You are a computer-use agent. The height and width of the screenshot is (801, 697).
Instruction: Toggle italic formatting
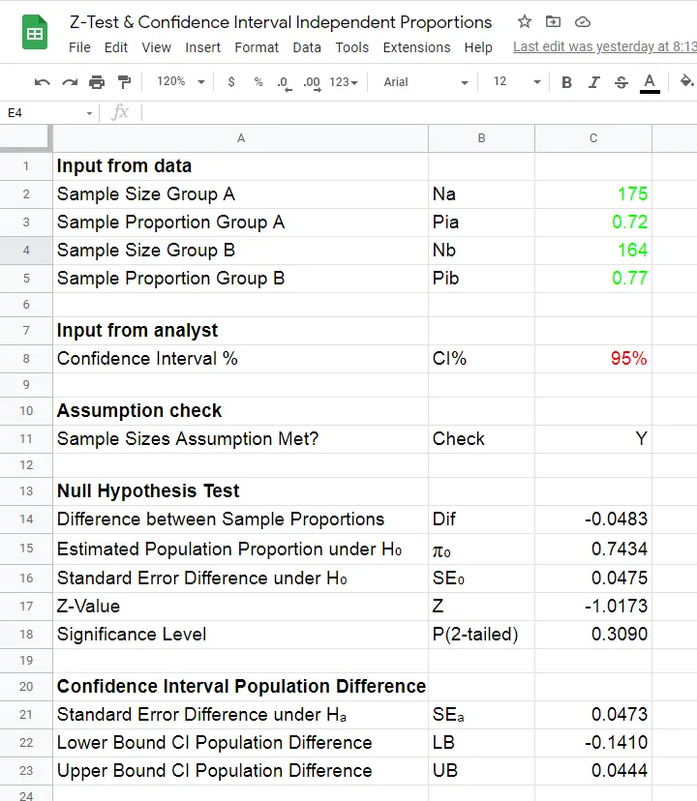tap(593, 82)
